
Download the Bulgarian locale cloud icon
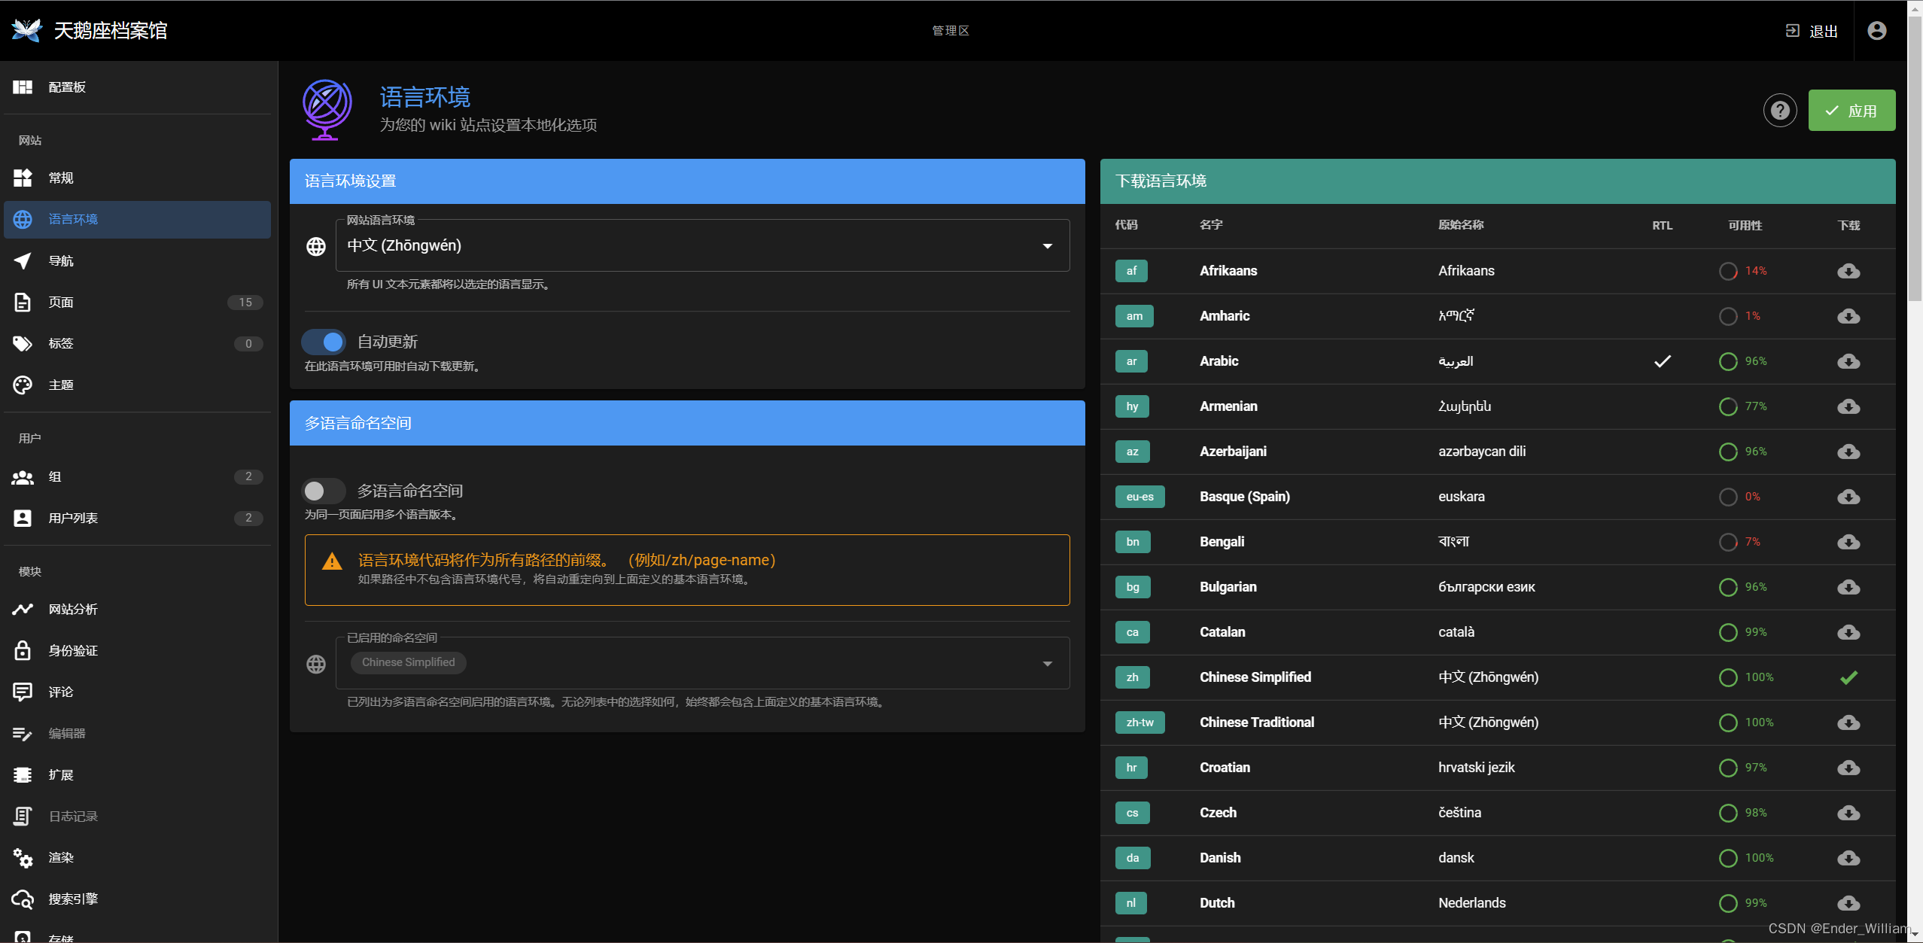1848,587
